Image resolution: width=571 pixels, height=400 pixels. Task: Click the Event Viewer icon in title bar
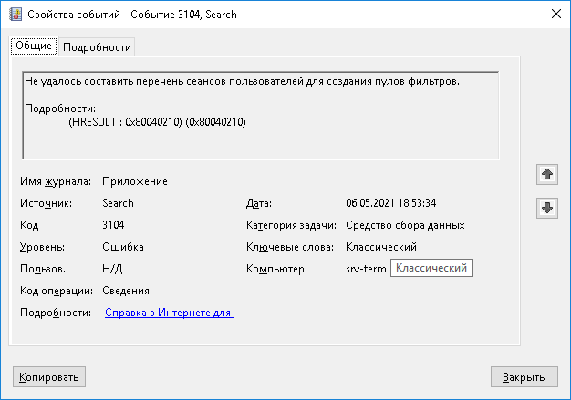pyautogui.click(x=16, y=15)
